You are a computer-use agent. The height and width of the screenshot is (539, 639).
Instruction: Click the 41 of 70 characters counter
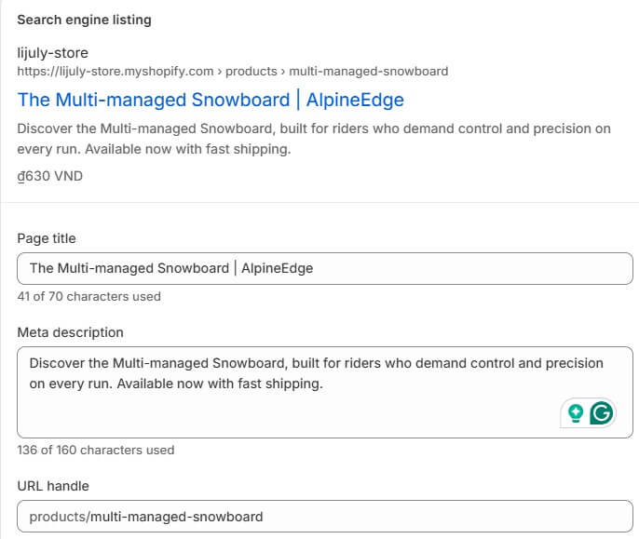[x=88, y=296]
